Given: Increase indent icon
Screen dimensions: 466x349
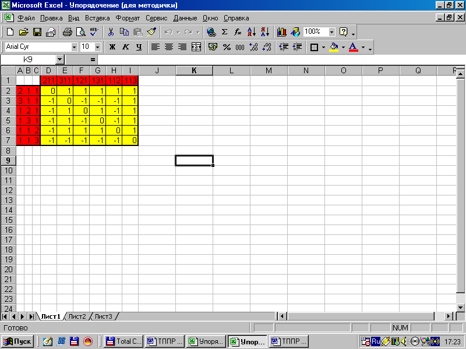Looking at the screenshot, I should coord(297,47).
